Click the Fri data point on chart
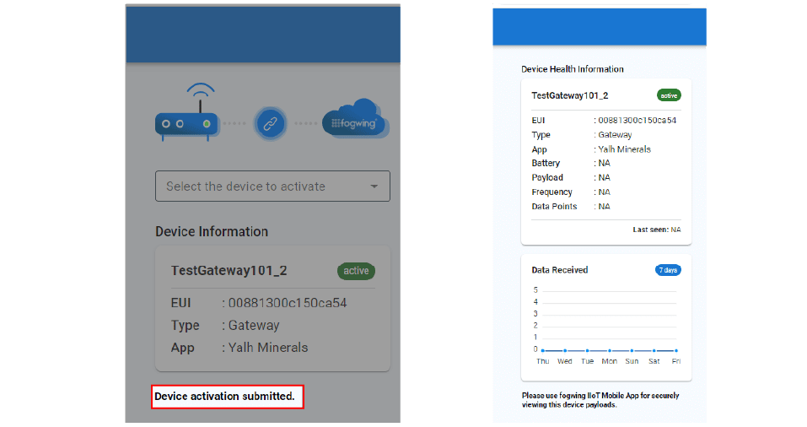The width and height of the screenshot is (807, 427). [676, 351]
